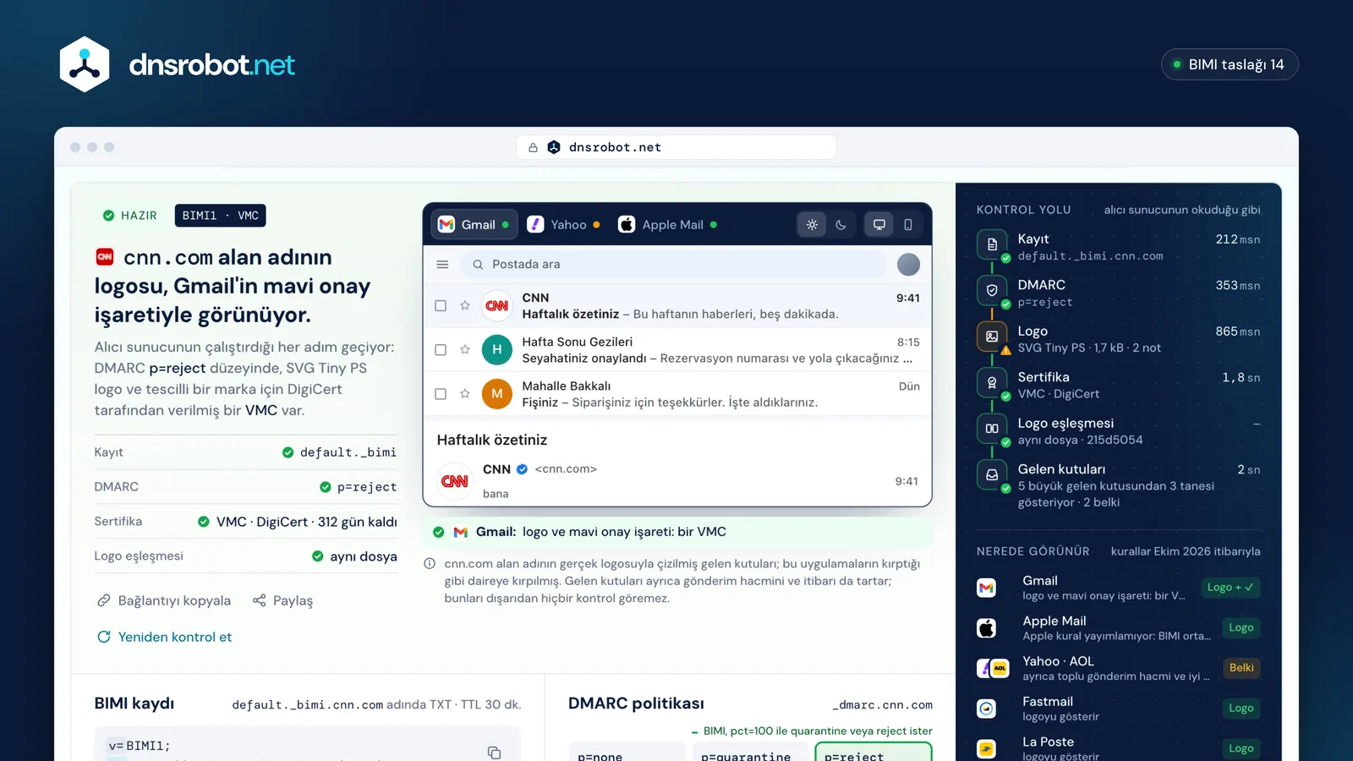
Task: Click the dnsrobot.net hexagon logo
Action: pyautogui.click(x=85, y=64)
